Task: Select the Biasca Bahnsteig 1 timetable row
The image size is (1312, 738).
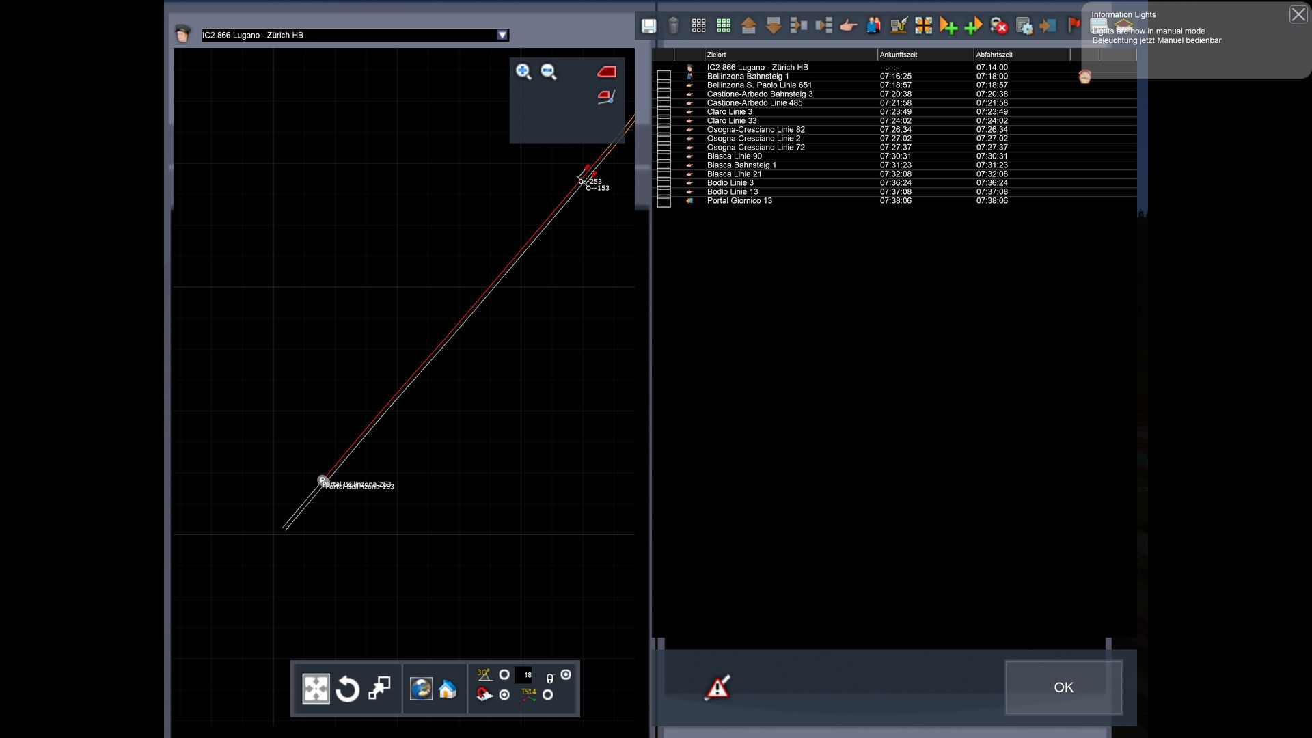Action: [741, 165]
